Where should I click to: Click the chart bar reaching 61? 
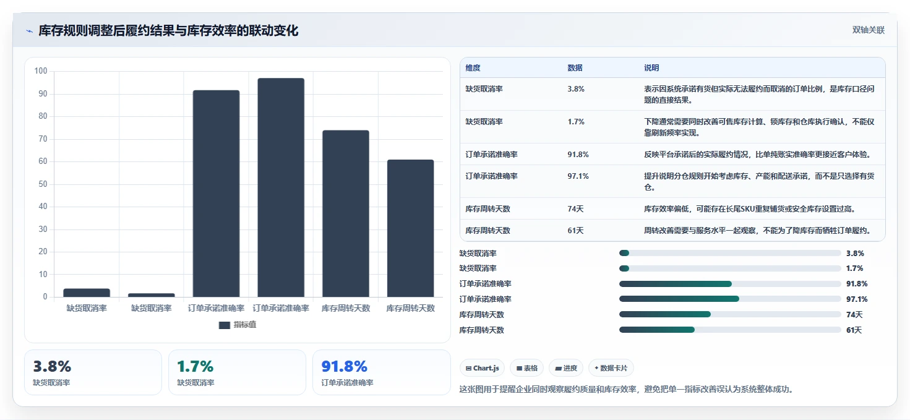411,228
